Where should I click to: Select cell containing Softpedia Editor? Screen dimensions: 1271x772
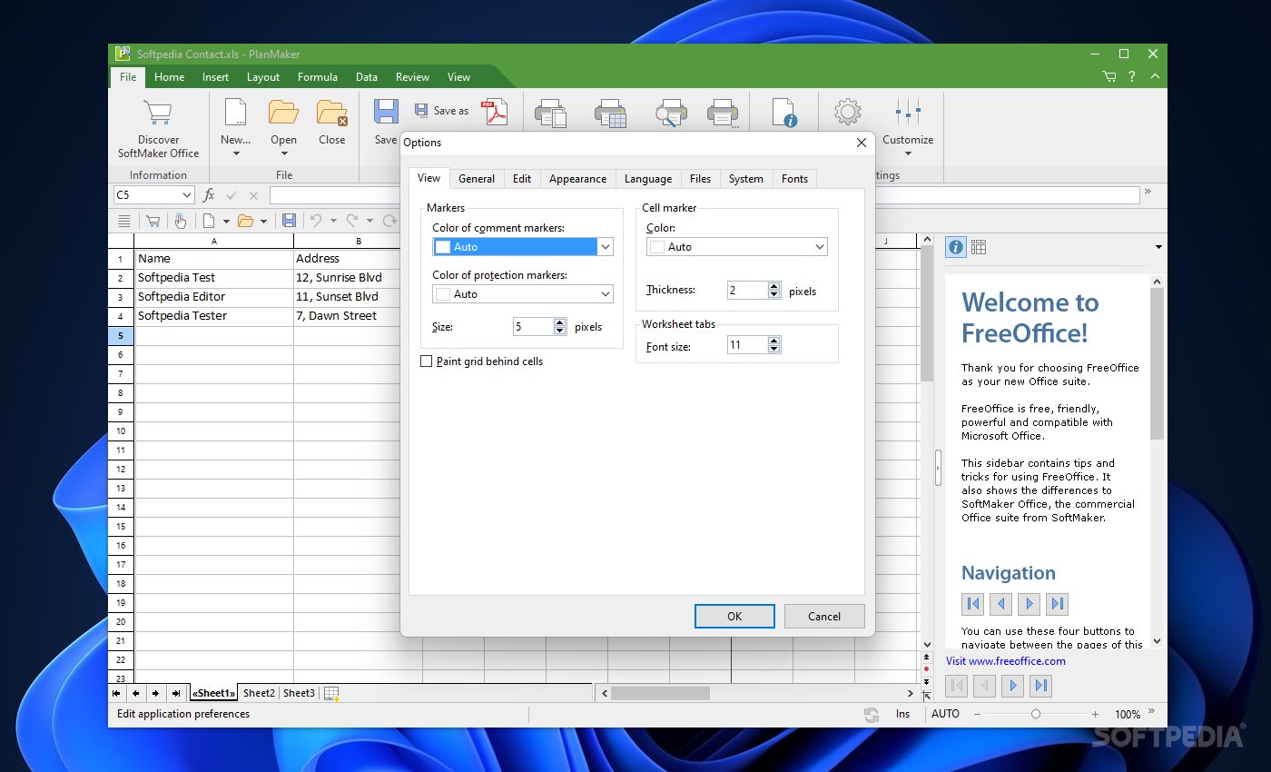point(213,297)
